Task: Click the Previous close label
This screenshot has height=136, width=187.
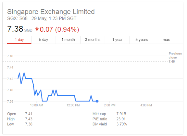Action: (x=175, y=55)
